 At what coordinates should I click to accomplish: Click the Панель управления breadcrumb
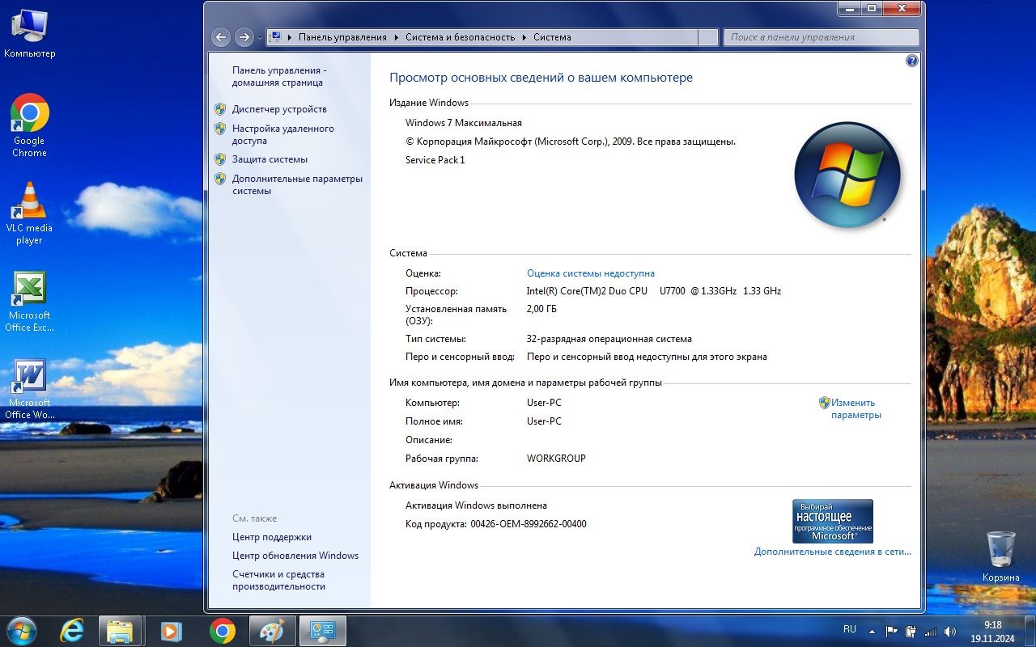pos(342,37)
